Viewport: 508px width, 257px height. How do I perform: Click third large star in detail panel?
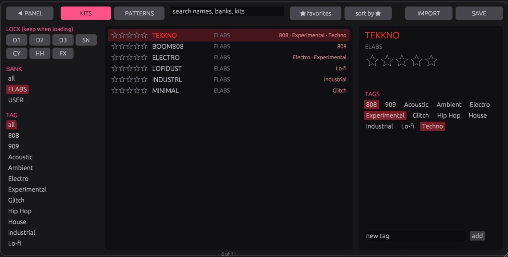(402, 61)
